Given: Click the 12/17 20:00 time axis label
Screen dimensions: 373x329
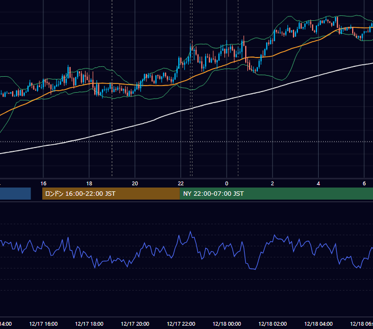Looking at the screenshot, I should tap(135, 324).
